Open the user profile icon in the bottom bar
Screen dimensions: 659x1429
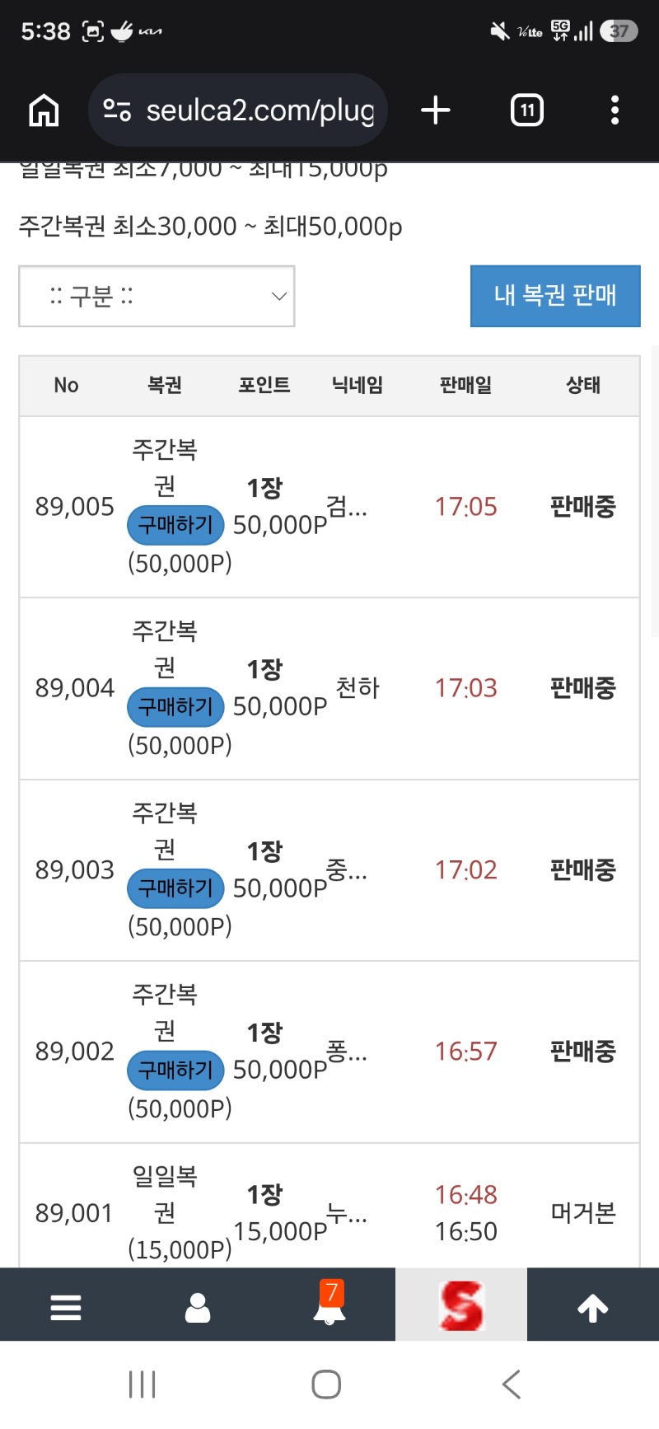pos(198,1307)
